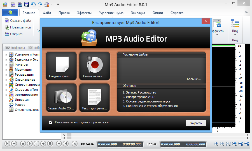Image resolution: width=252 pixels, height=151 pixels.
Task: Open tutorial 2. Импорт треков с CD
Action: (x=138, y=97)
